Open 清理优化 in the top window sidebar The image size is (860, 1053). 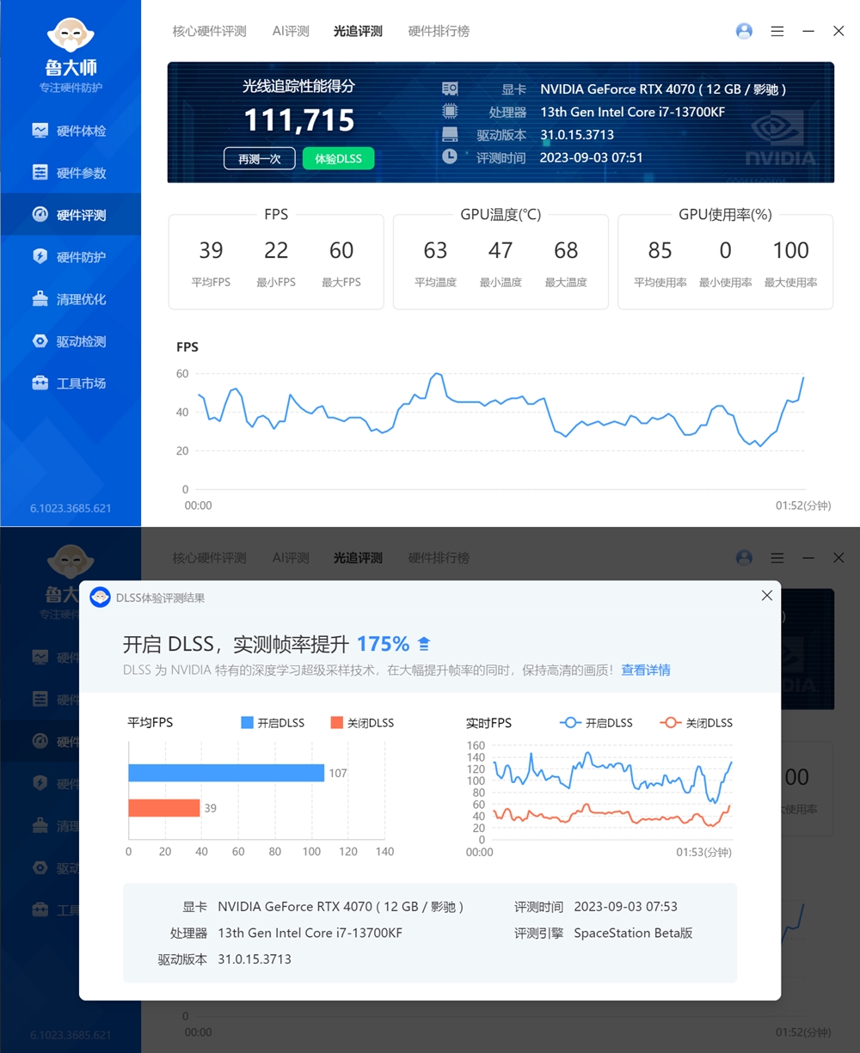[70, 299]
